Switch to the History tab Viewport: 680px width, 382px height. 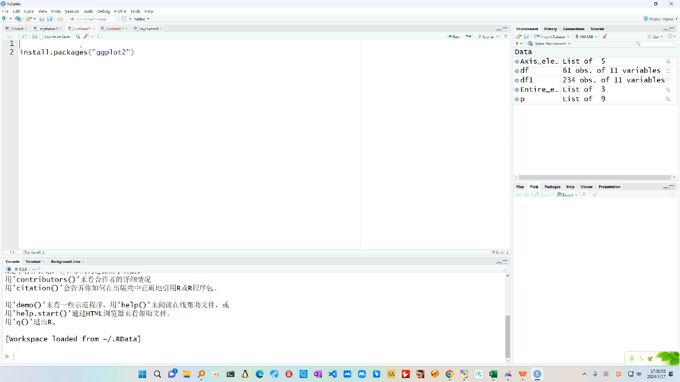[550, 29]
